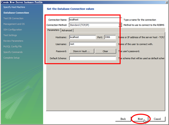The image size is (169, 125).
Task: Click the hint about the user's password
Action: 129,51
